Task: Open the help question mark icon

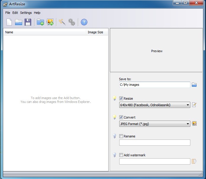Action: [84, 22]
